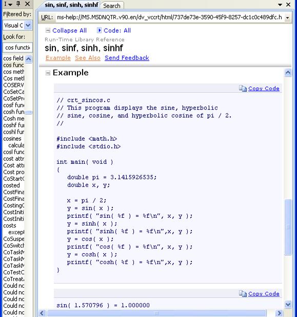Screen dimensions: 297x317
Task: Click the horizontal scroll left arrow
Action: coord(42,313)
